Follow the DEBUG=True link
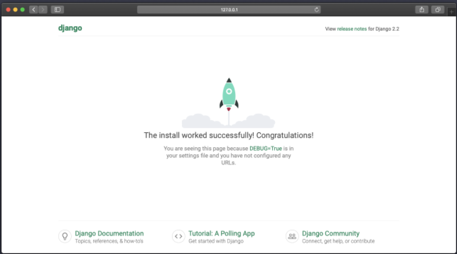Viewport: 457px width, 254px height. point(266,148)
